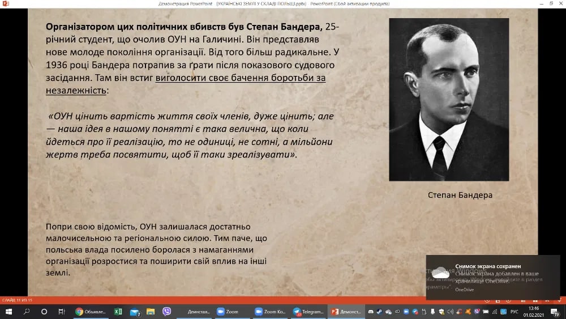Open clock and date 13:46

pos(534,312)
